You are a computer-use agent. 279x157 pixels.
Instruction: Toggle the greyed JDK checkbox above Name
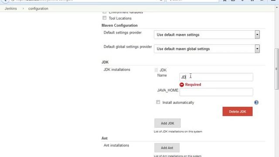(156, 70)
